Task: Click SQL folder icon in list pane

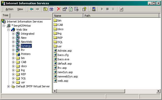Action: pos(55,42)
